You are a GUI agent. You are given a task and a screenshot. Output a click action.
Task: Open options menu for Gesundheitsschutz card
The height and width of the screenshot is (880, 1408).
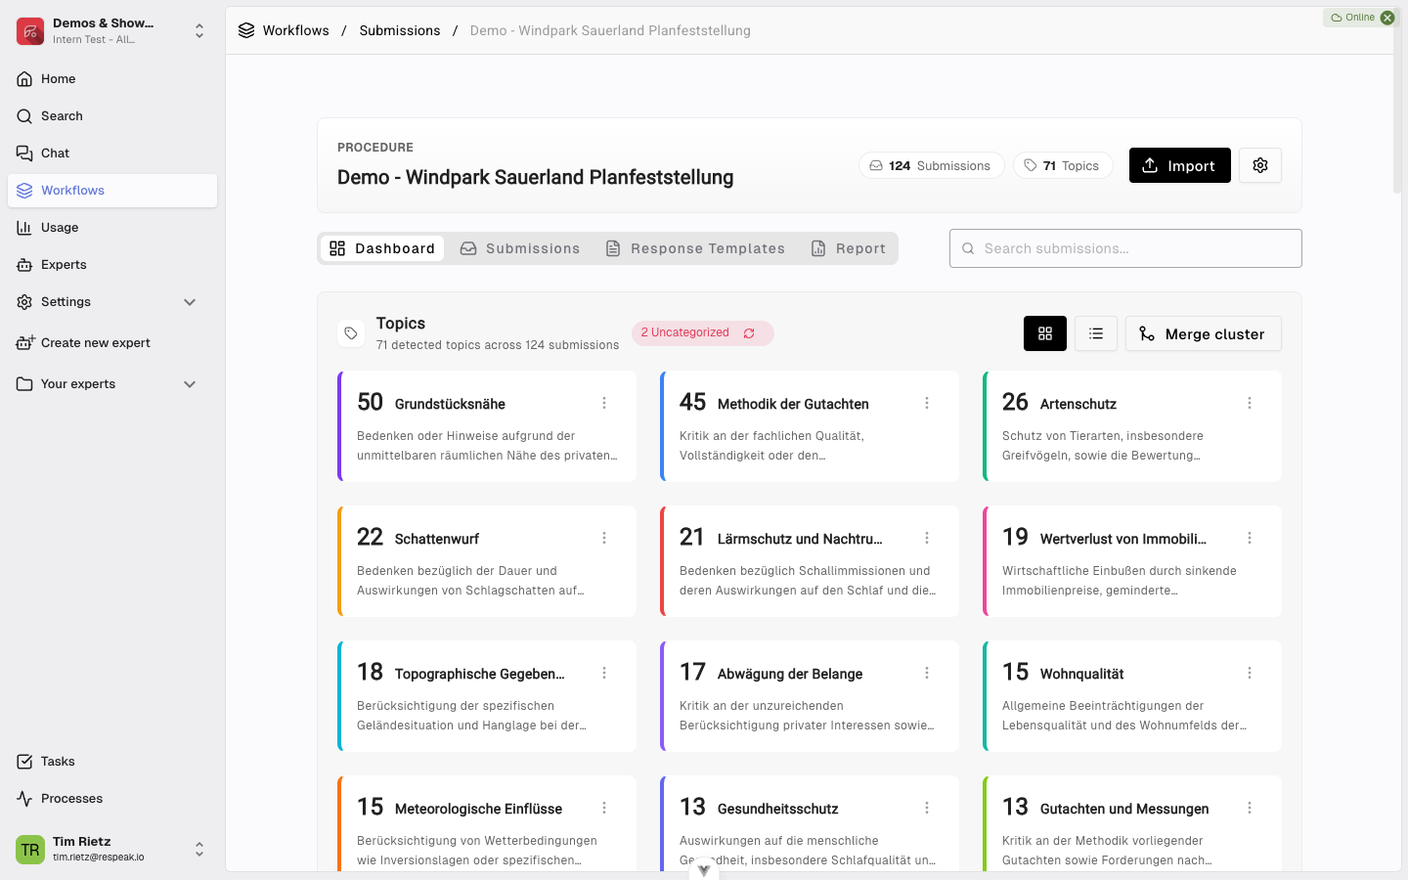click(x=927, y=808)
